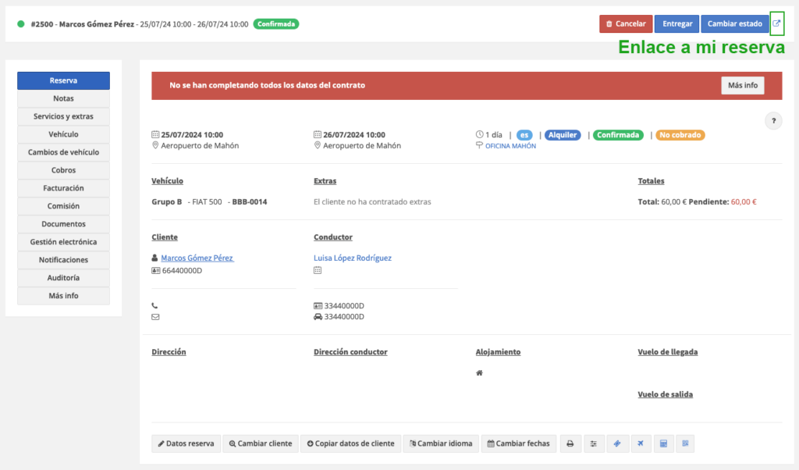Click the round help question mark icon
799x470 pixels.
coord(773,121)
